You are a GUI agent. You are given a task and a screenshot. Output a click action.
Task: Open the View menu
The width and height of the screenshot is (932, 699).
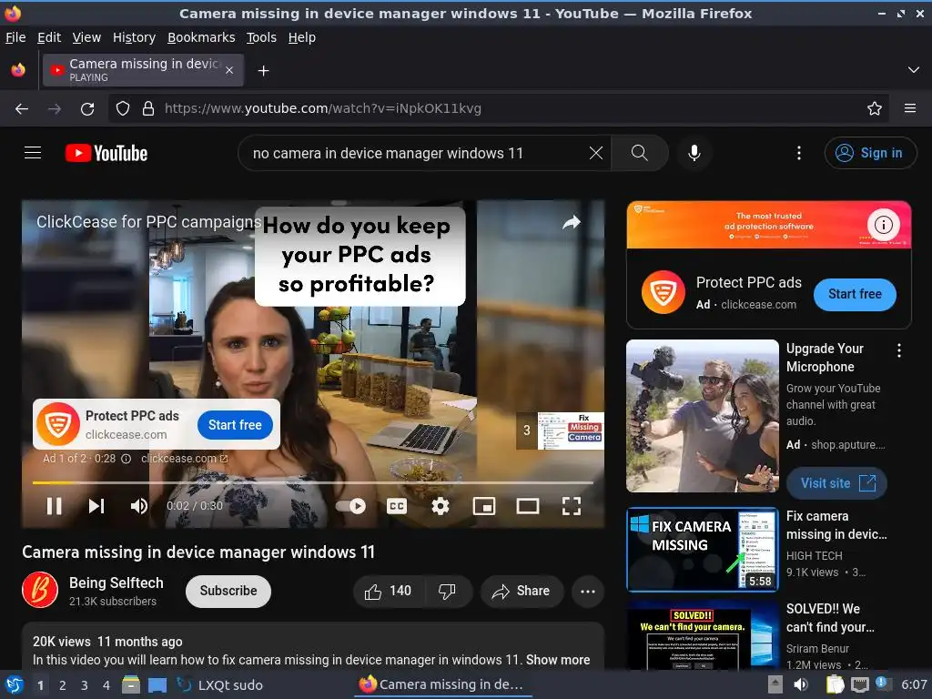pos(86,37)
